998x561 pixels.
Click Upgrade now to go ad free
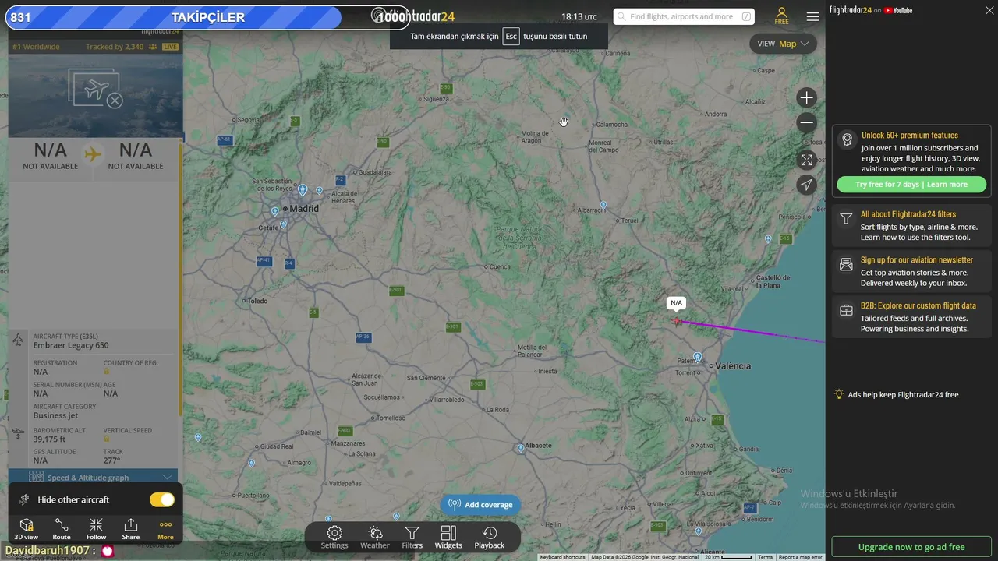911,547
